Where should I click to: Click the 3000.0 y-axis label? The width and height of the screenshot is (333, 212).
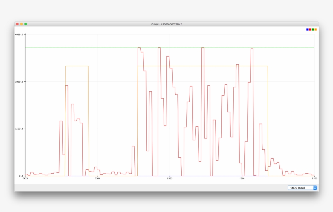pos(19,81)
